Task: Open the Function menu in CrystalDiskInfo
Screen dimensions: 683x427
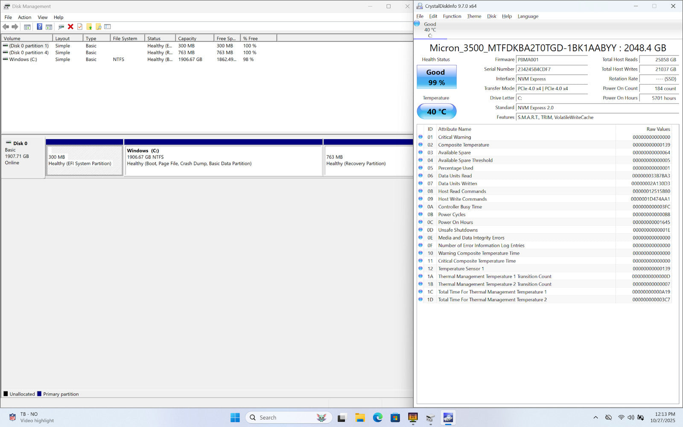Action: tap(452, 16)
